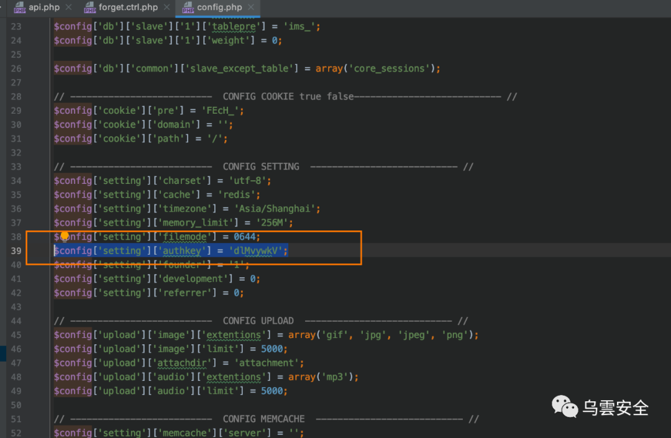Click the 'attachdir' key on line 47
671x438 pixels.
pyautogui.click(x=182, y=363)
